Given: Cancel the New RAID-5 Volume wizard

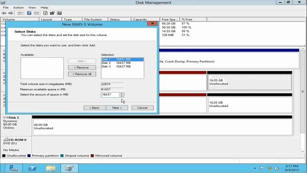Looking at the screenshot, I should click(142, 108).
